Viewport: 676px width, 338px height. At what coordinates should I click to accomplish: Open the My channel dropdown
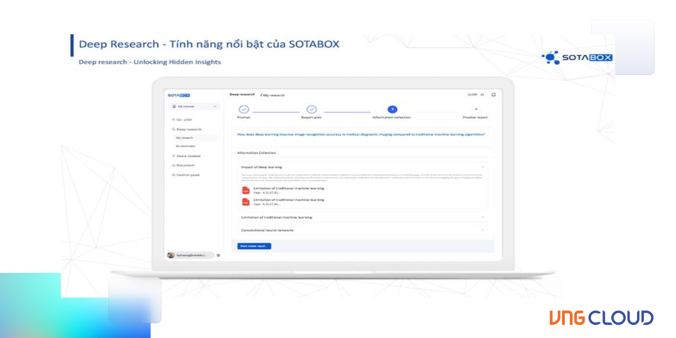[194, 106]
